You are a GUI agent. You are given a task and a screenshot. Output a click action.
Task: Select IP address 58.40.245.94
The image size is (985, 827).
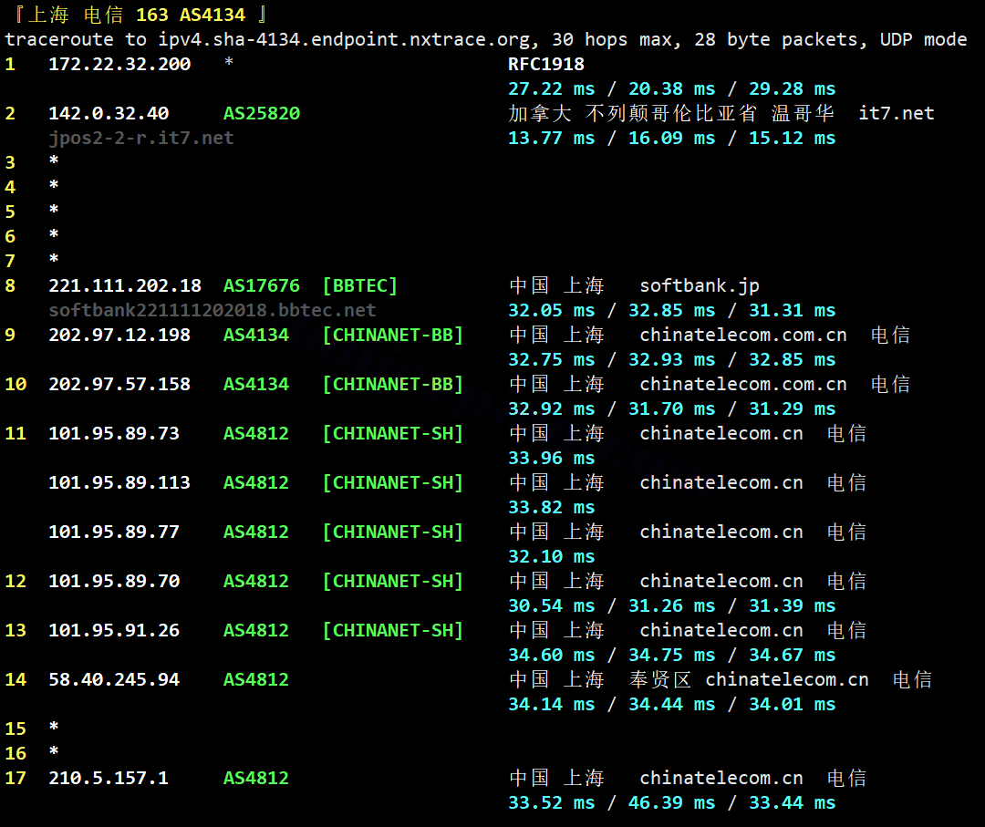[114, 679]
